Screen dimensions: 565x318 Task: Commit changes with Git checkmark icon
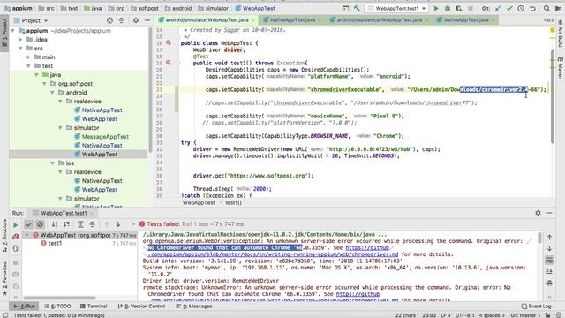(x=509, y=8)
